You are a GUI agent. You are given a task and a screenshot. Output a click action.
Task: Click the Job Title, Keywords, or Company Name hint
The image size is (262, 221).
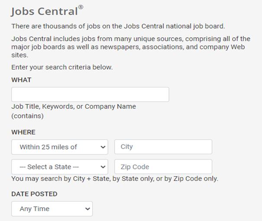74,107
